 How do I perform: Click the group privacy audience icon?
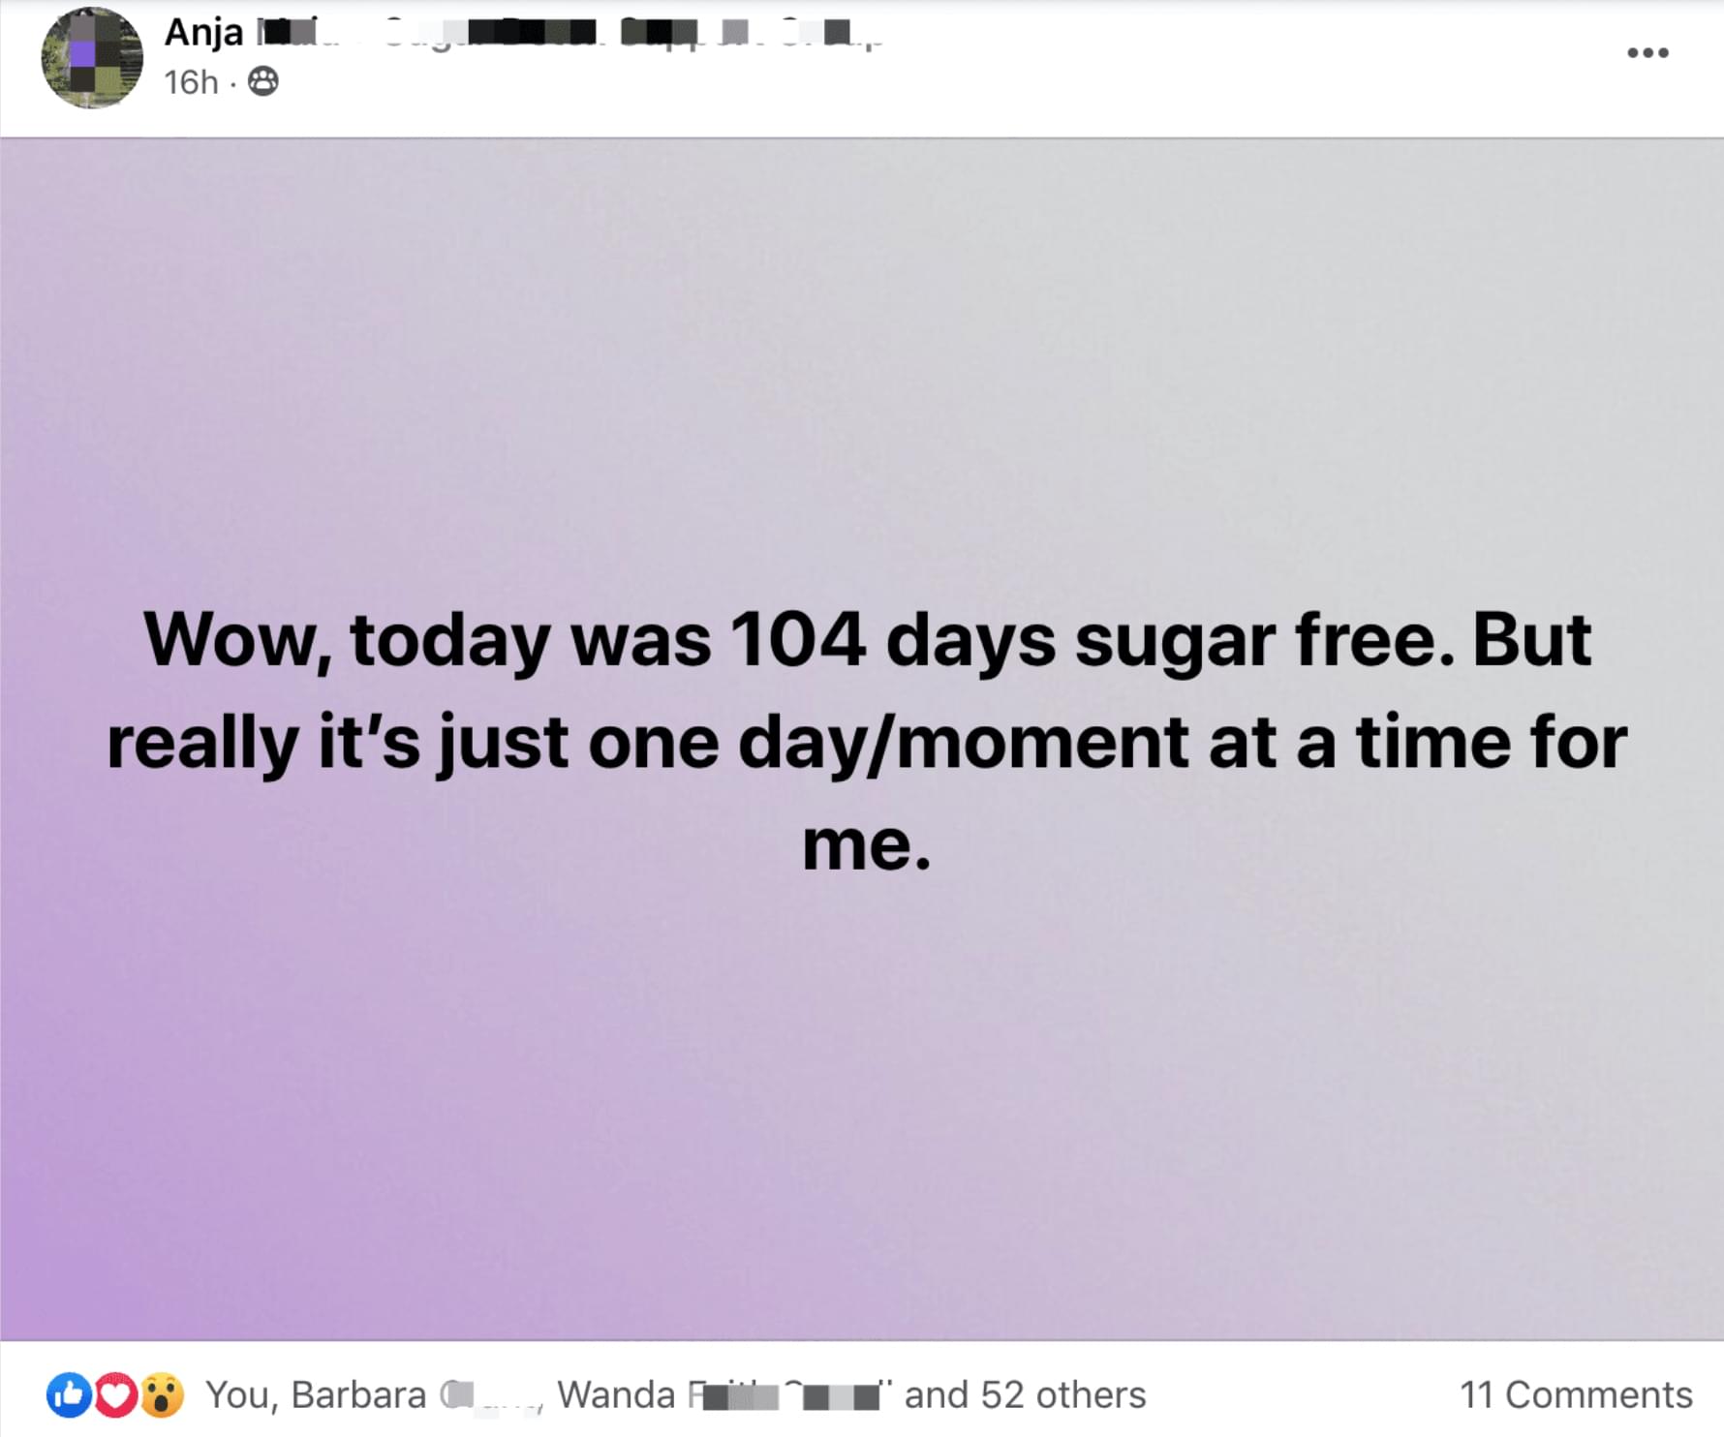pos(263,81)
